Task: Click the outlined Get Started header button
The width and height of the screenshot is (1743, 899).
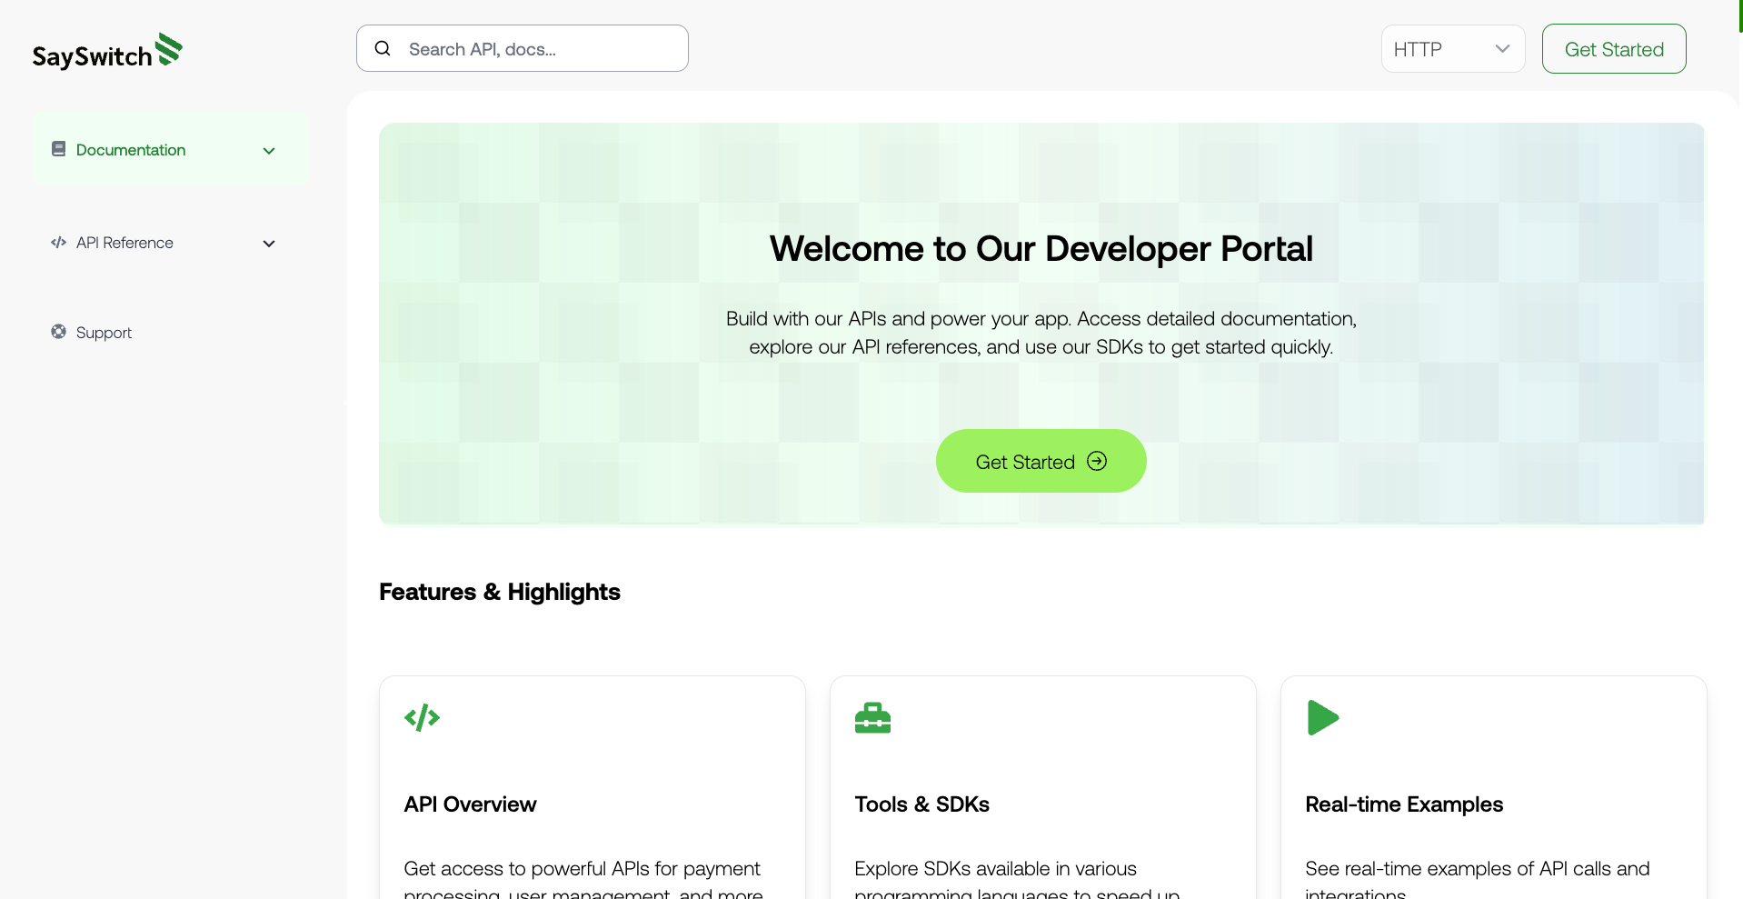Action: 1614,49
